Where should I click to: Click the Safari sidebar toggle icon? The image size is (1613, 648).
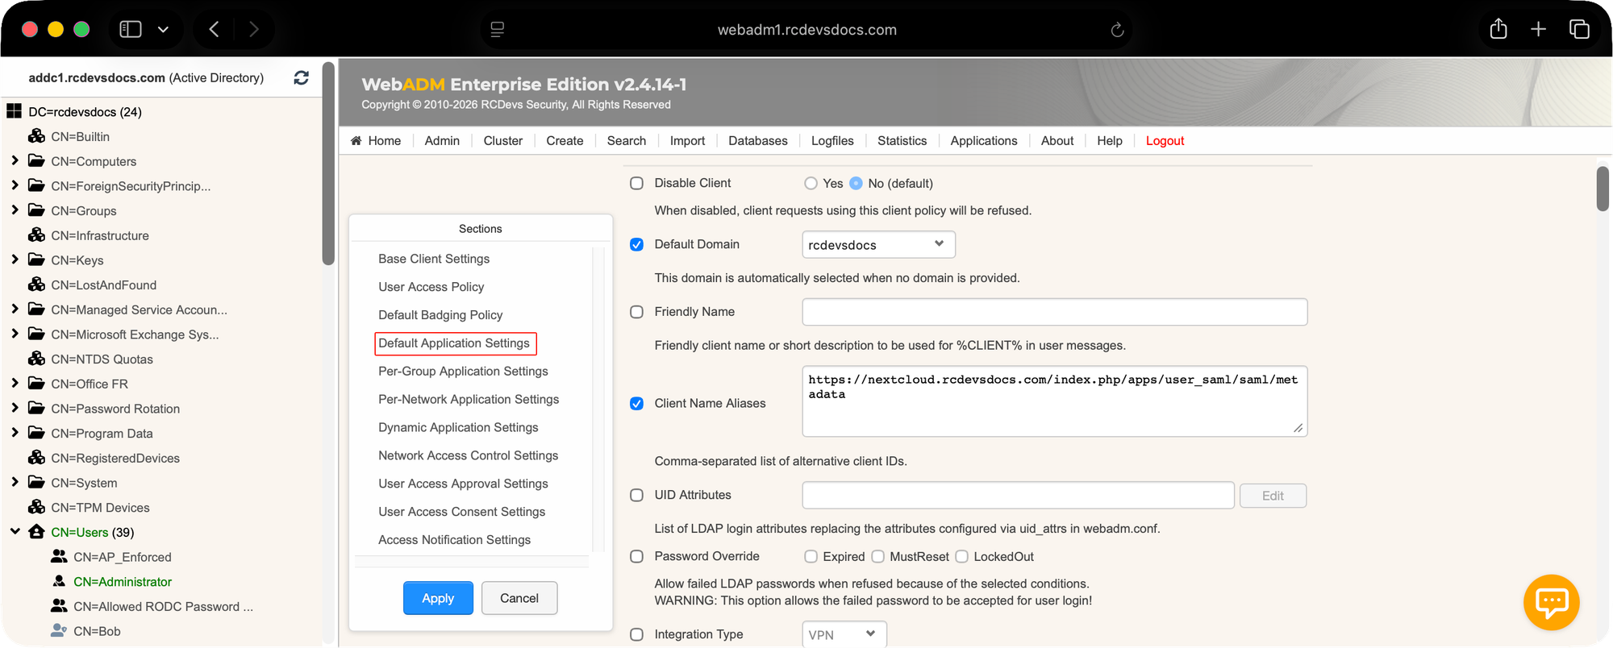click(131, 30)
